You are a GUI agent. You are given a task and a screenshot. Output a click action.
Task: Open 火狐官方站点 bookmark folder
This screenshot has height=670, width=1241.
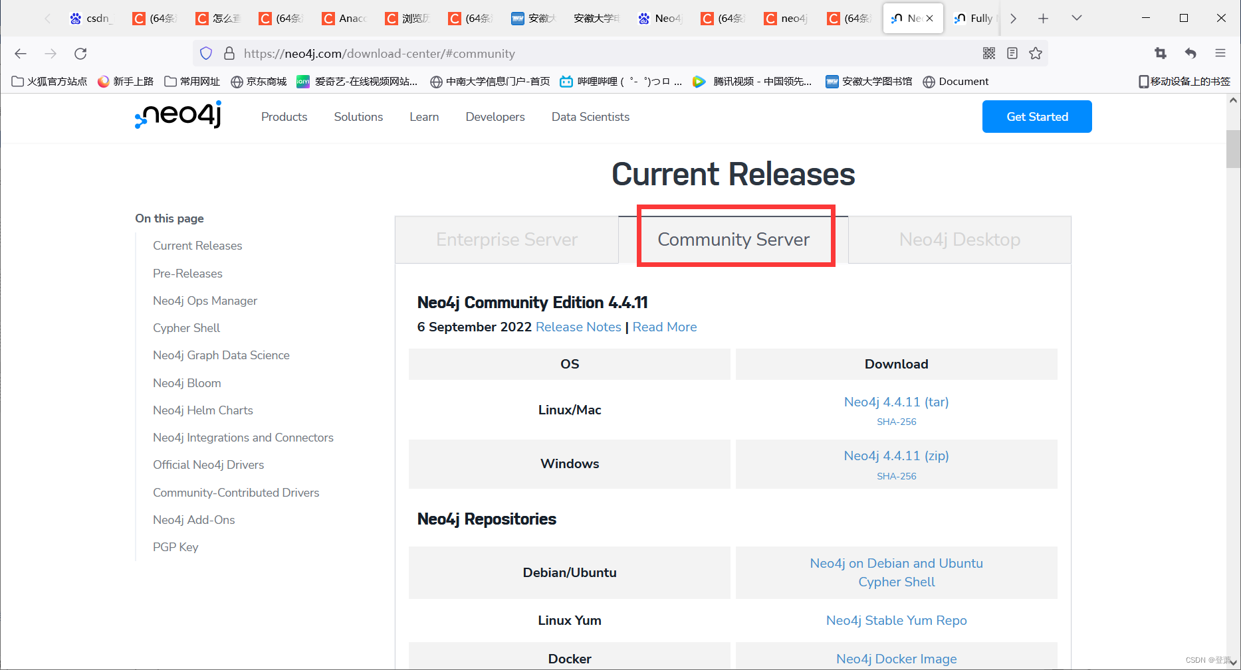click(x=50, y=82)
